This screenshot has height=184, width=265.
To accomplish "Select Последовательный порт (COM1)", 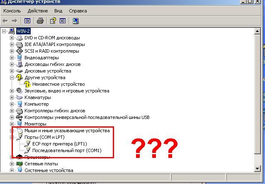I will [x=67, y=150].
